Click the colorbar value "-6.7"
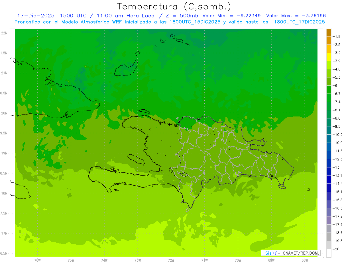 (x=337, y=94)
